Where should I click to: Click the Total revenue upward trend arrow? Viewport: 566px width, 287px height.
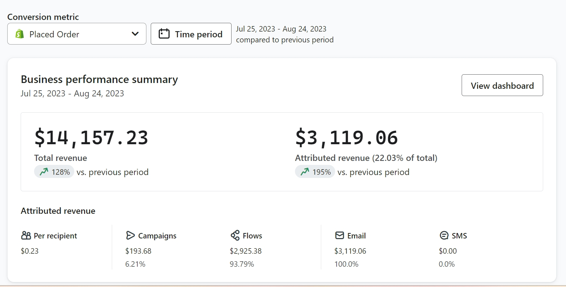[x=44, y=172]
